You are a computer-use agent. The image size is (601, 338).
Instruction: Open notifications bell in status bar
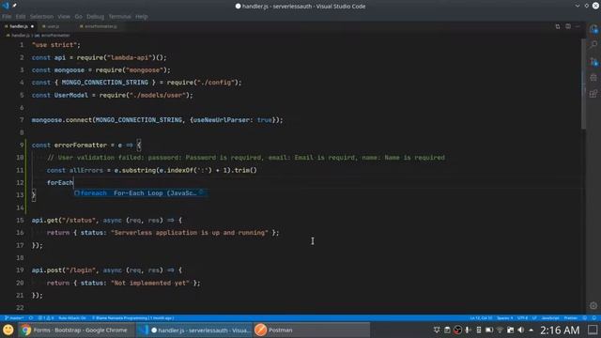click(594, 318)
